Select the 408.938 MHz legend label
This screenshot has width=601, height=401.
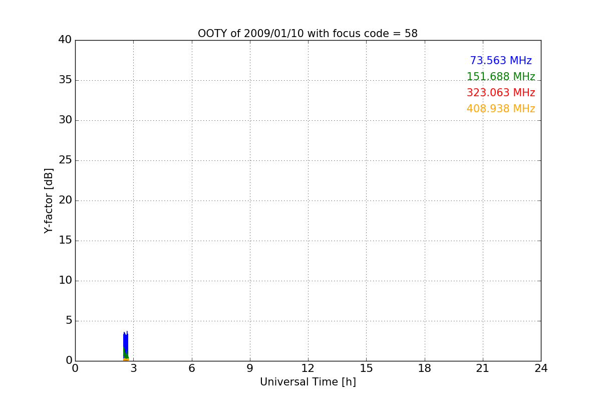pyautogui.click(x=501, y=109)
